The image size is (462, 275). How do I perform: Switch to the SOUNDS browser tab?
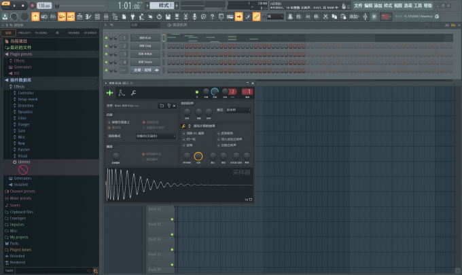pyautogui.click(x=73, y=33)
